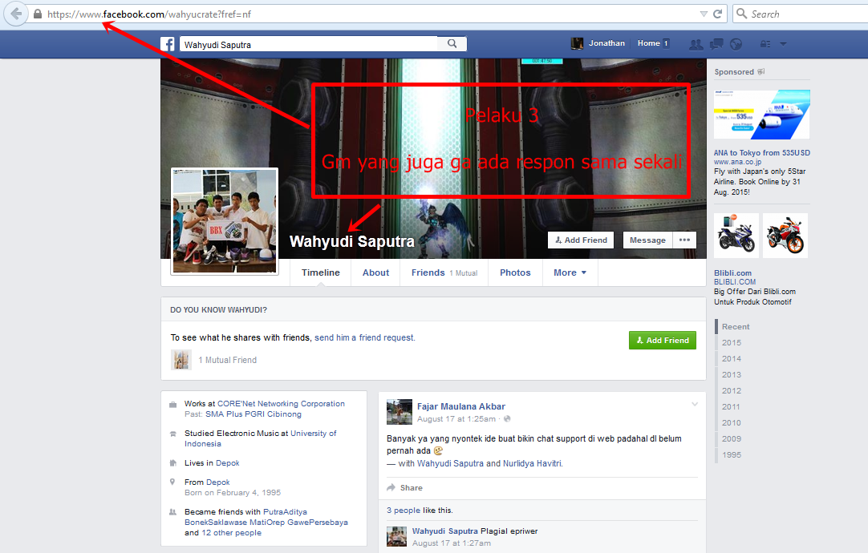Open the blue motorcycle ad image
Viewport: 868px width, 553px height.
click(x=736, y=236)
